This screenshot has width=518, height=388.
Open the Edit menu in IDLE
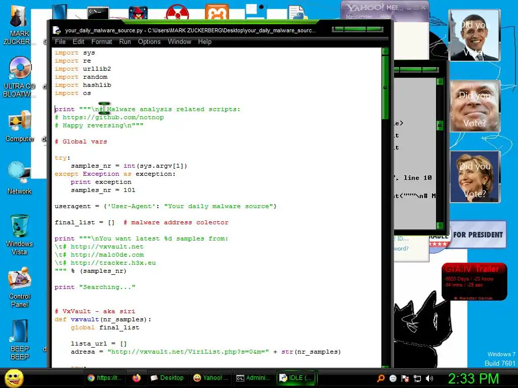click(78, 41)
